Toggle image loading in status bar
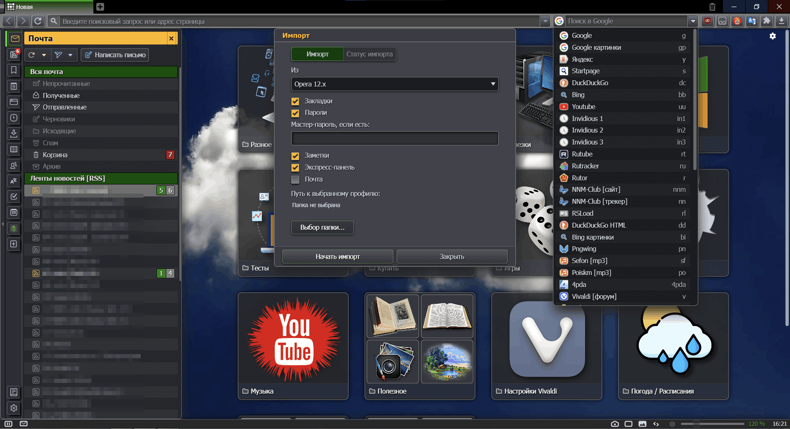The image size is (790, 429). [642, 424]
